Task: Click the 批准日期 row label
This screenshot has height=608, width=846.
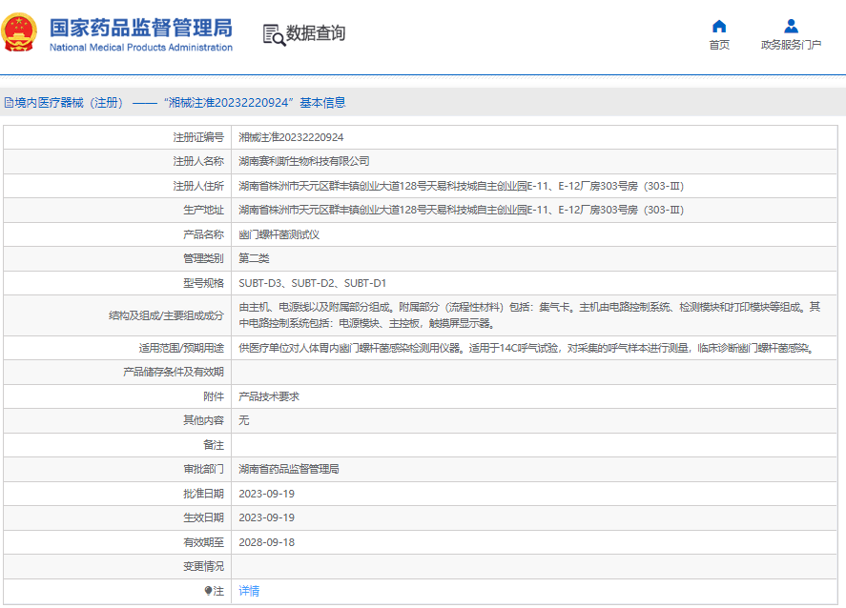Action: [x=203, y=494]
